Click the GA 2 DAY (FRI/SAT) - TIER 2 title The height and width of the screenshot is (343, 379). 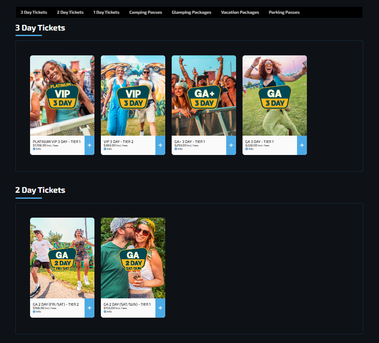56,304
